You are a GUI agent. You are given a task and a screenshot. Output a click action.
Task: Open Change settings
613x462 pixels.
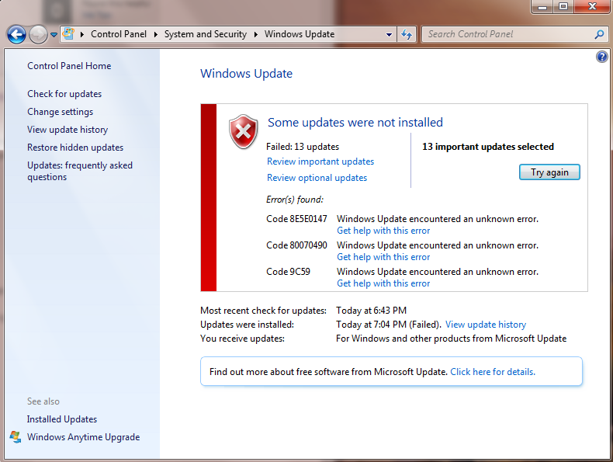point(61,112)
